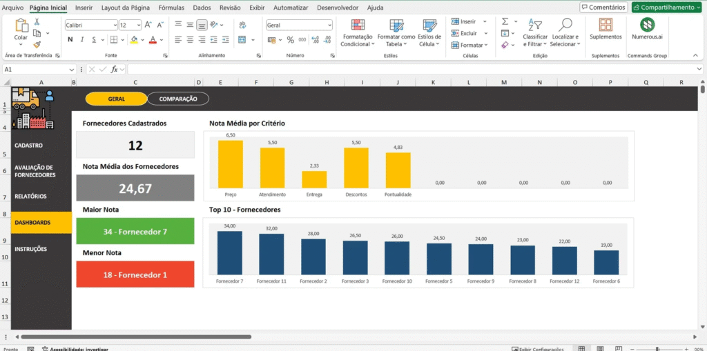Toggle italic formatting (I)
The width and height of the screenshot is (707, 351).
81,40
